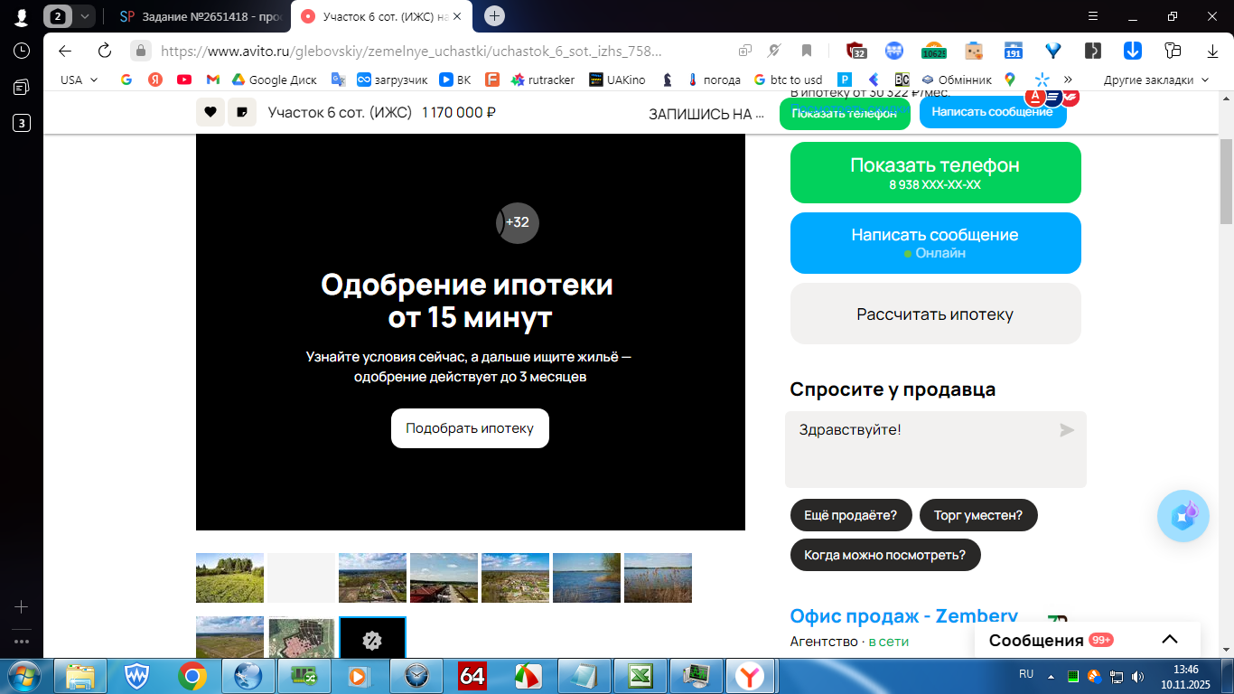Screen dimensions: 1234x694
Task: Open the rutracker bookmark
Action: 543,80
